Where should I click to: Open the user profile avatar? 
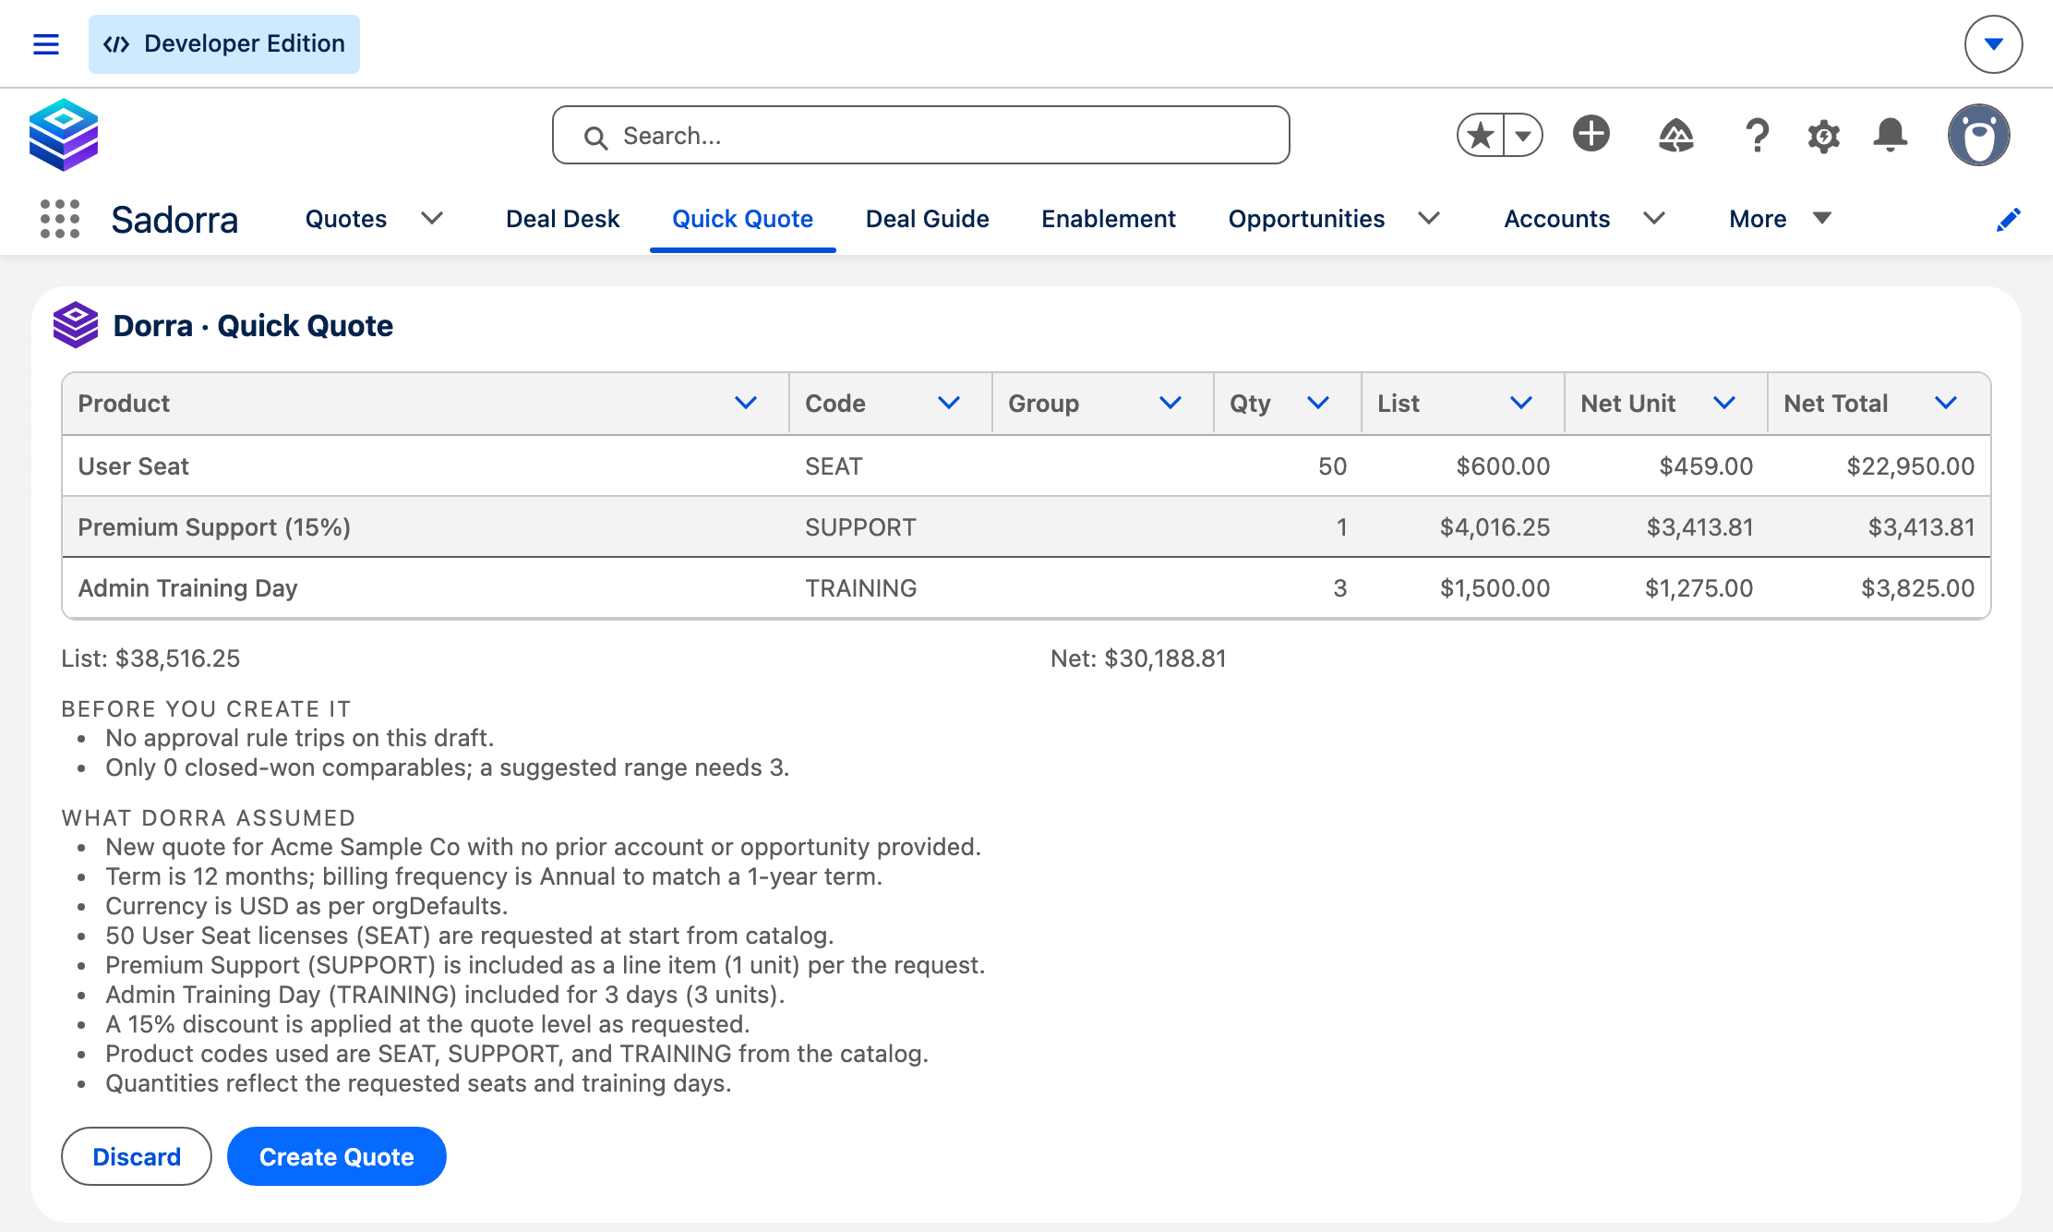(x=1978, y=135)
